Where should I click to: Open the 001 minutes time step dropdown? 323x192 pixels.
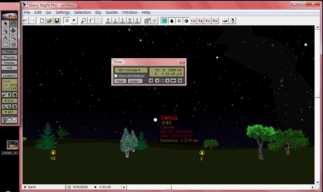131,70
